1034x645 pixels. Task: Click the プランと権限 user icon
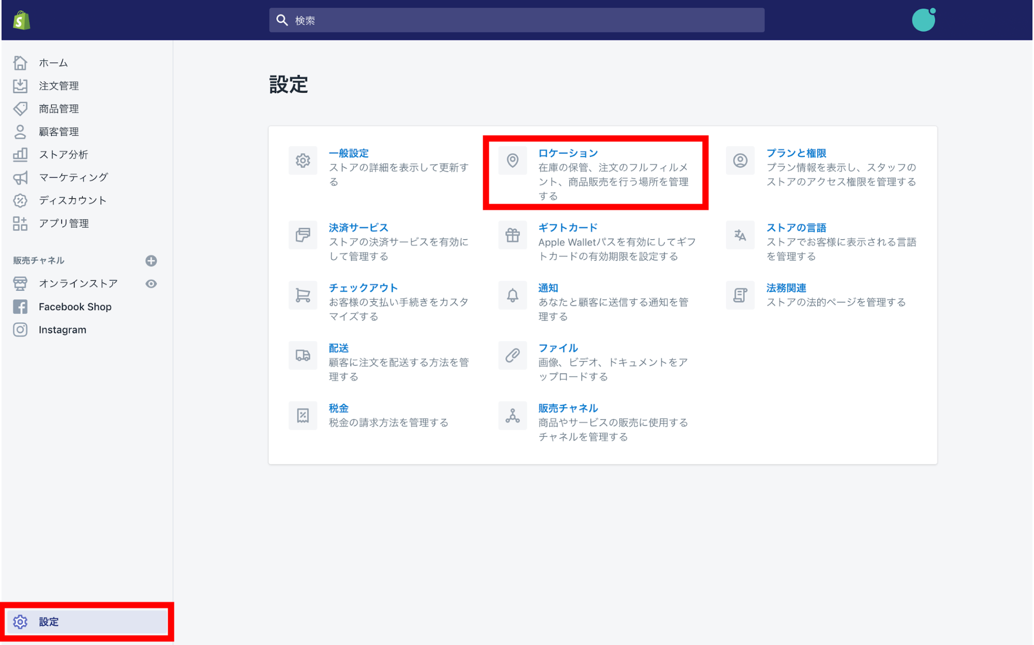[x=740, y=160]
